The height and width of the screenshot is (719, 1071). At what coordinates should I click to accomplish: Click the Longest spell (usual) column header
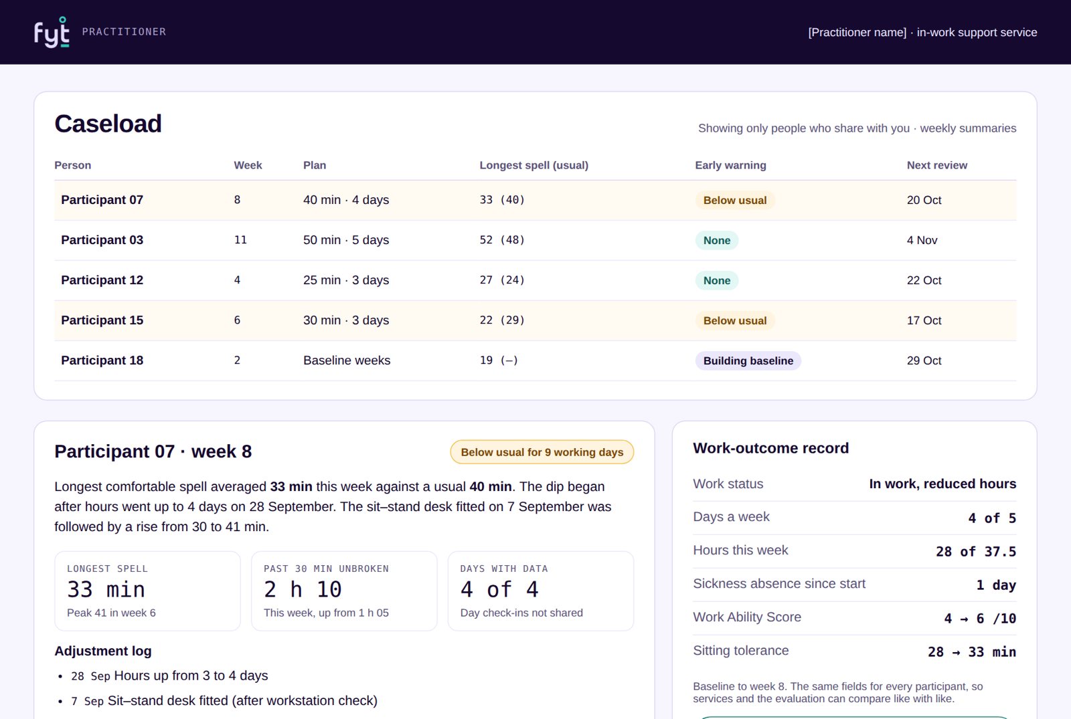(533, 165)
